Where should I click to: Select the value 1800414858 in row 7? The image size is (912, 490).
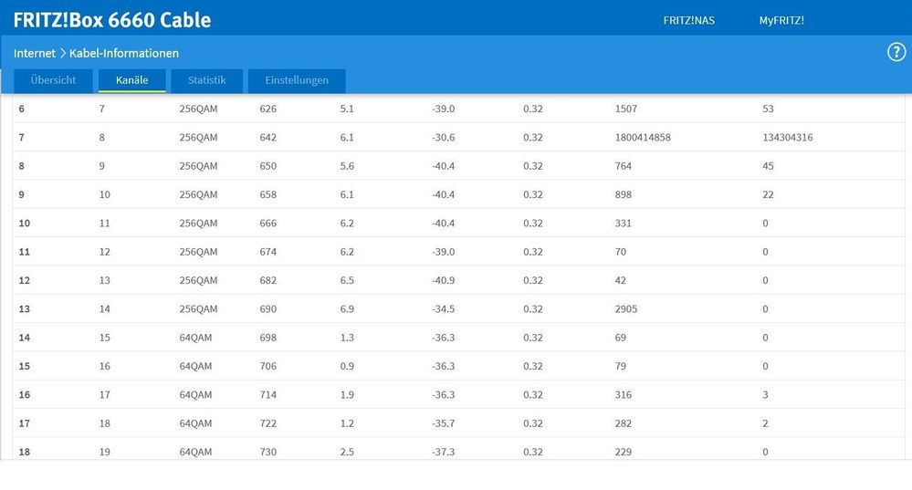[643, 138]
